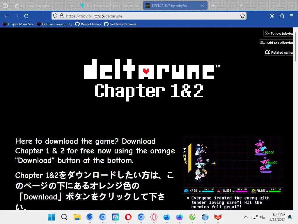Open the network status tray icon
The width and height of the screenshot is (298, 224).
[x=255, y=217]
